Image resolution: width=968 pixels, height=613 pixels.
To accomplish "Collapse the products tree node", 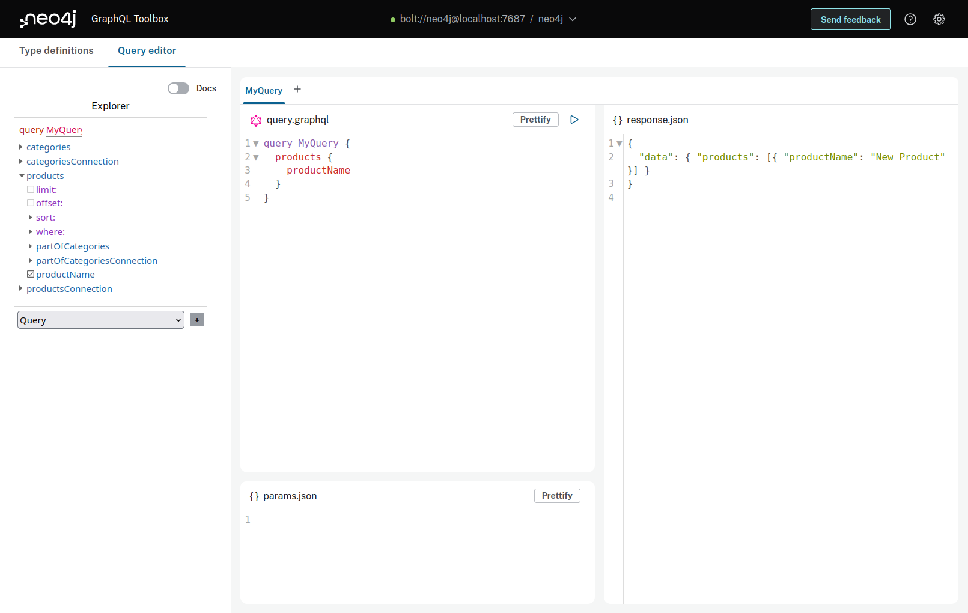I will pos(22,176).
